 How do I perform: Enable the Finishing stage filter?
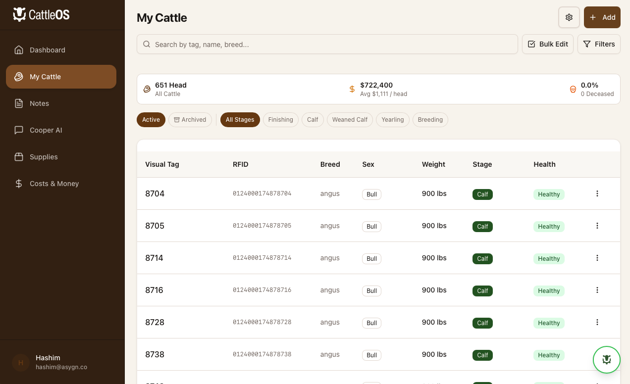280,120
